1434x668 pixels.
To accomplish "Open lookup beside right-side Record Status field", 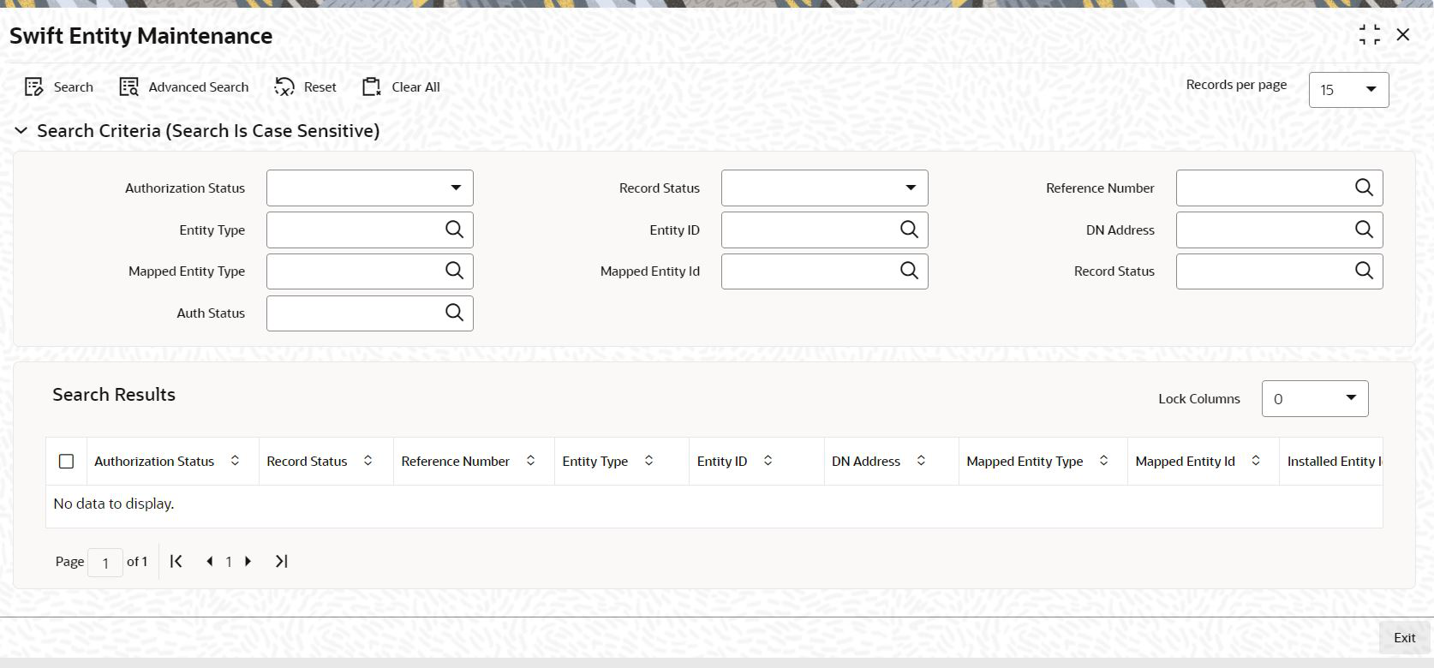I will pyautogui.click(x=1364, y=271).
